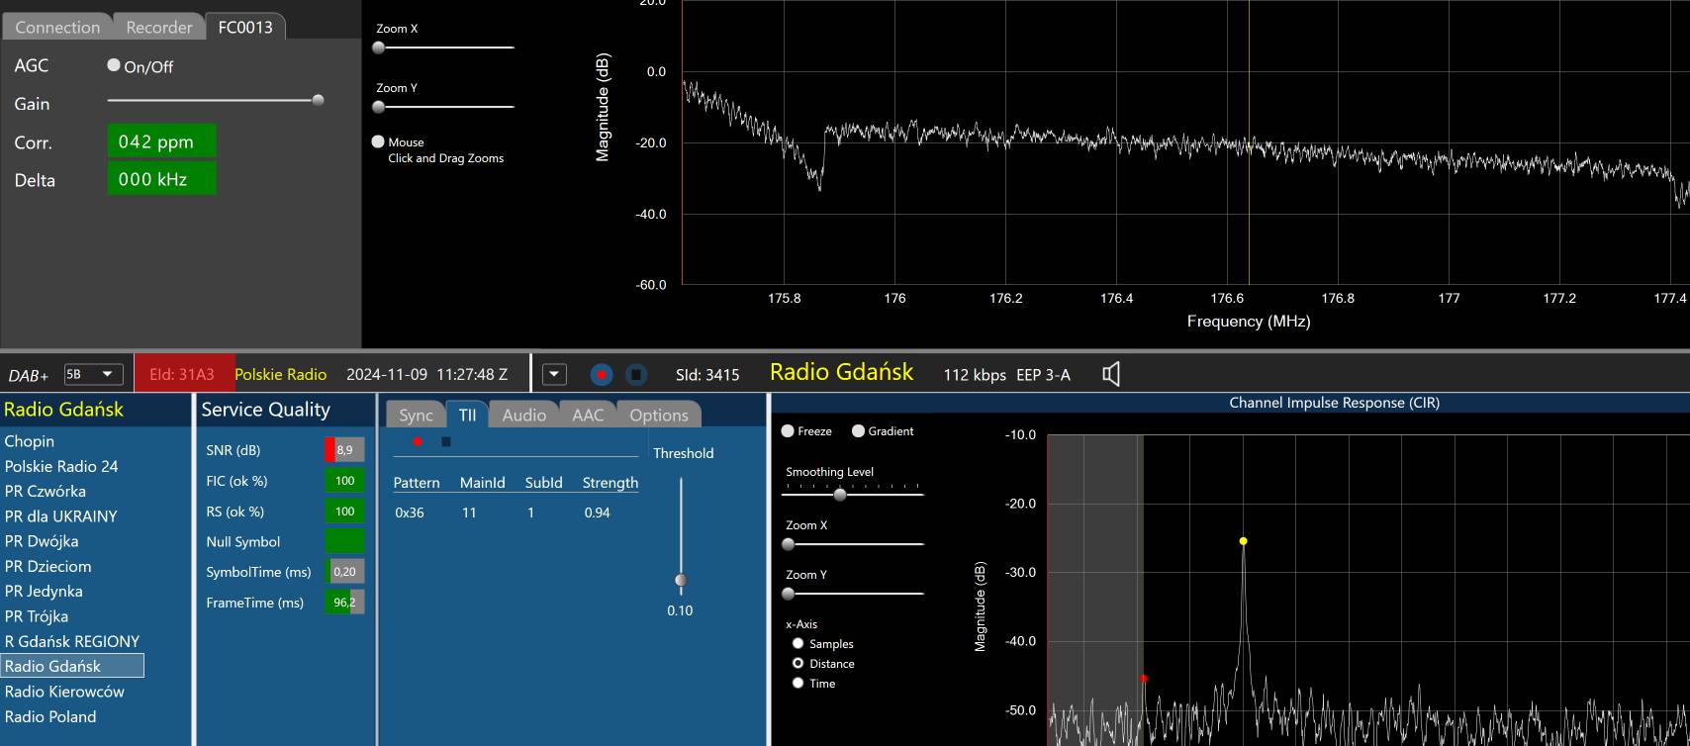The image size is (1690, 746).
Task: Select the Samples x-Axis radio button
Action: [x=798, y=644]
